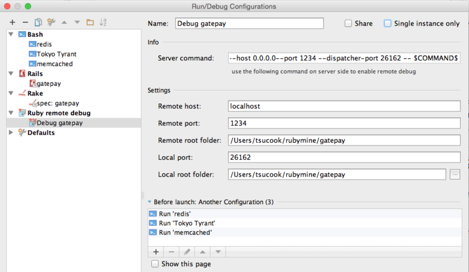Collapse the Ruby remote debug group
Viewport: 469px width, 272px height.
11,113
